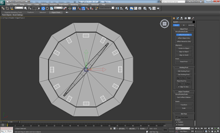This screenshot has height=133, width=220.
Task: Open the Layer Manager
Action: point(126,8)
